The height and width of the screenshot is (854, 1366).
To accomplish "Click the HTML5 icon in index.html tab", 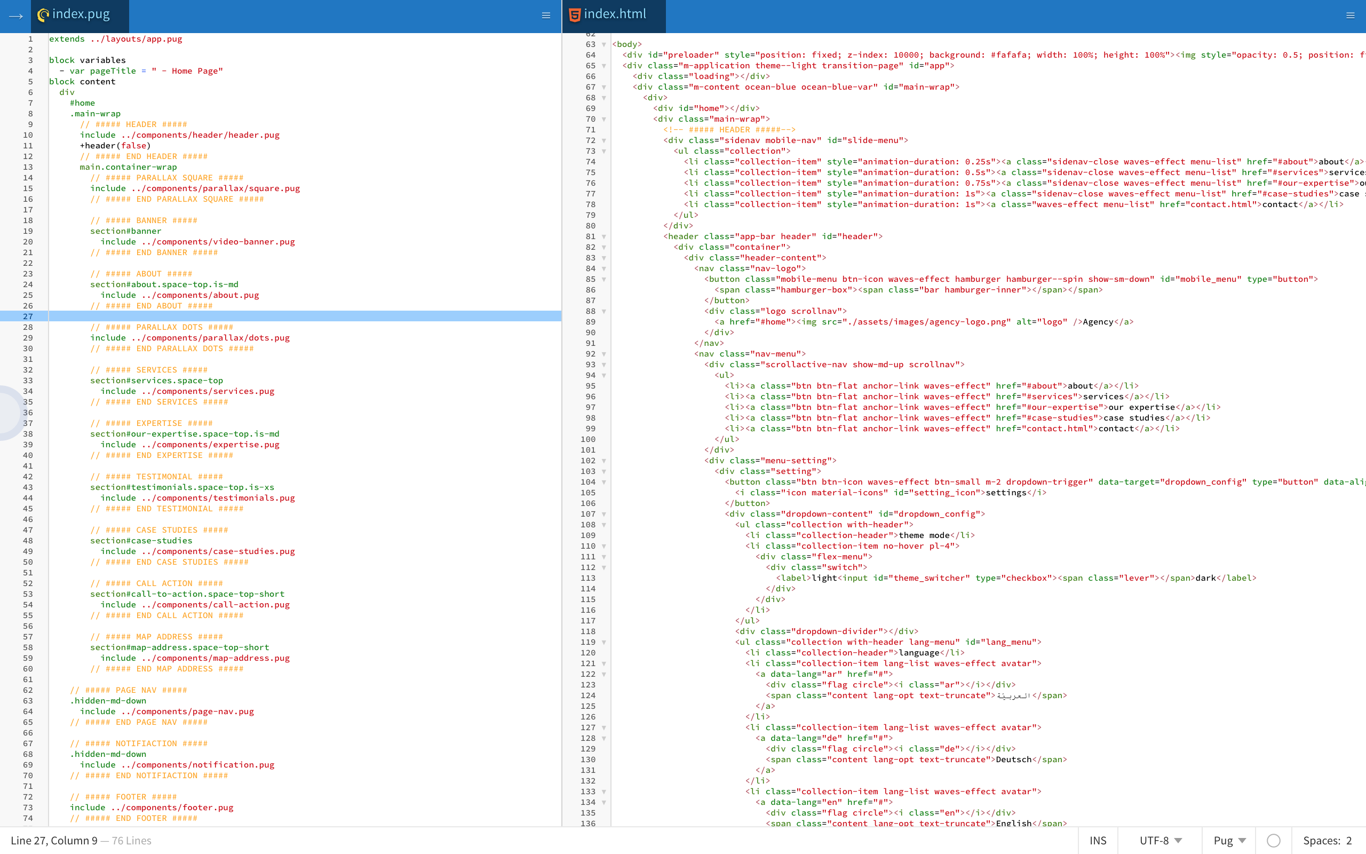I will [574, 15].
